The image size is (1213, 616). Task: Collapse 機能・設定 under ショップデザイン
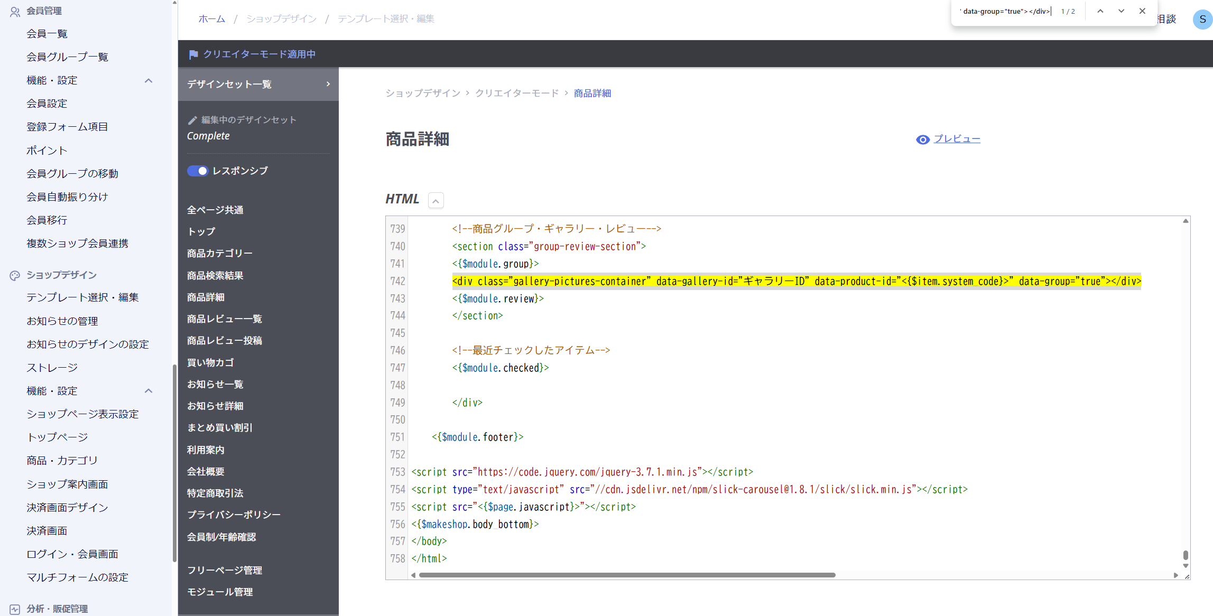149,391
